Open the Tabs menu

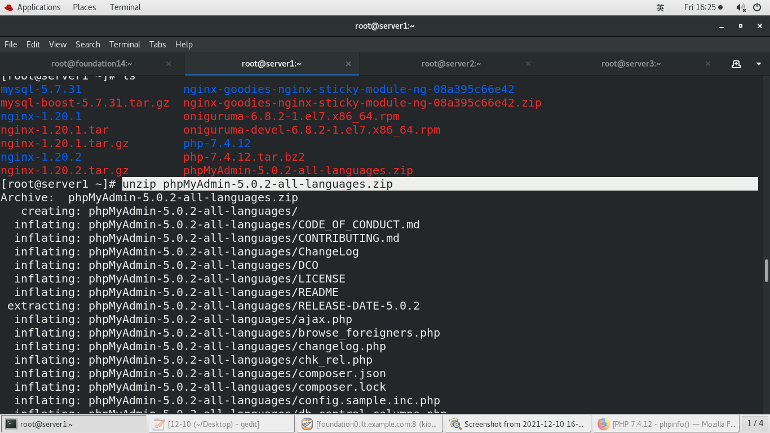click(158, 45)
